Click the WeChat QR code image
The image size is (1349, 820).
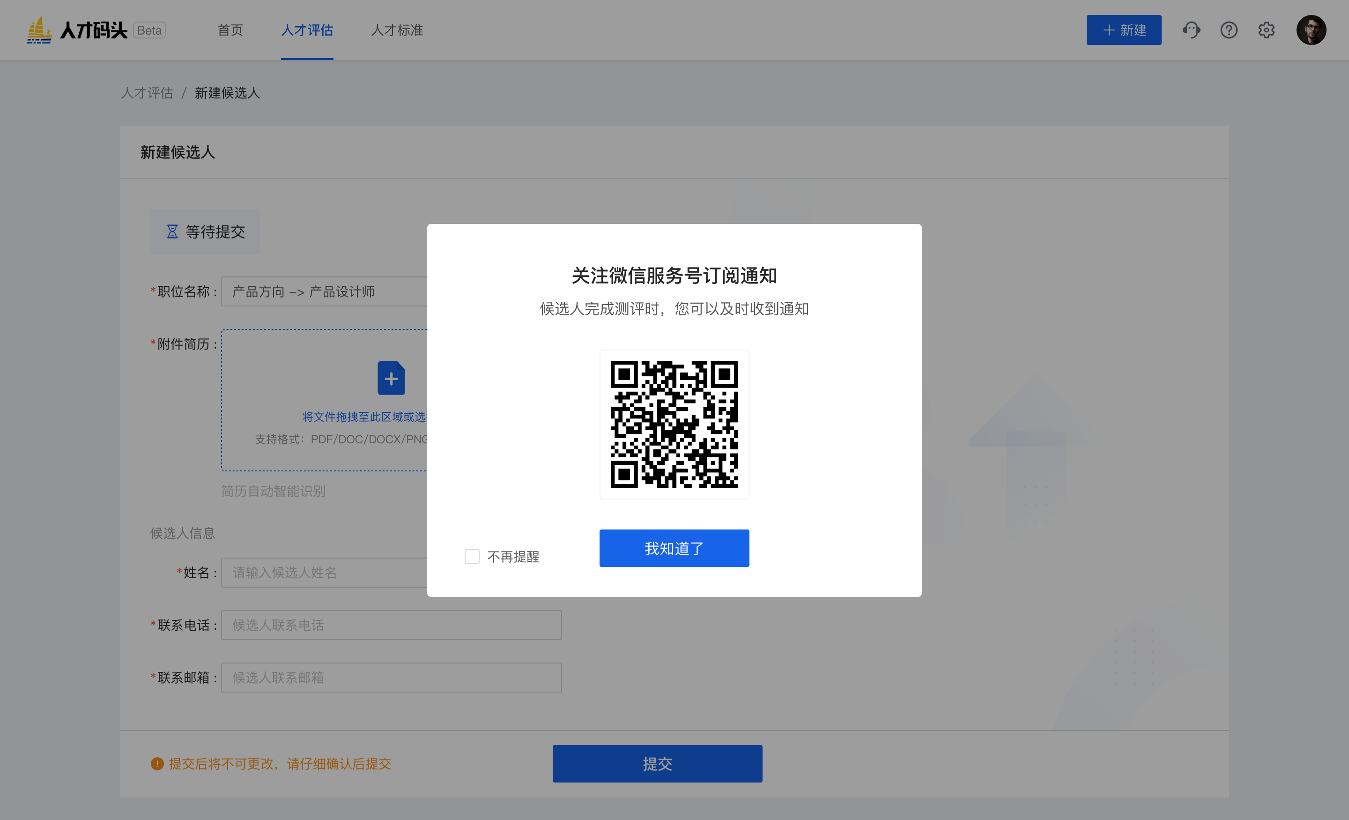[674, 424]
